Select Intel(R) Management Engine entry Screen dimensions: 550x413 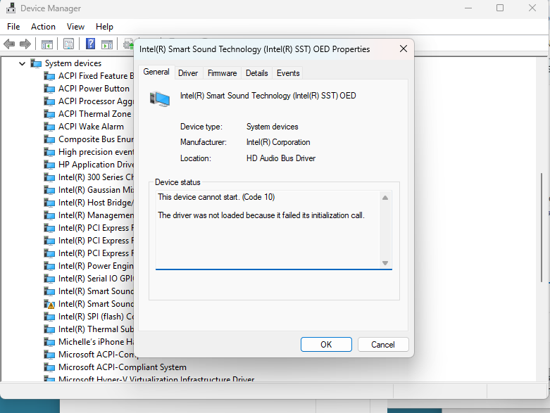pyautogui.click(x=96, y=215)
